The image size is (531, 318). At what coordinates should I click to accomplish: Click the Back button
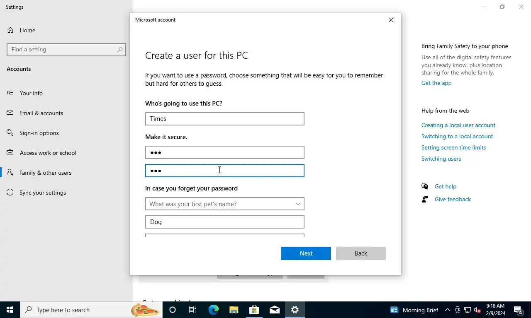pyautogui.click(x=361, y=253)
